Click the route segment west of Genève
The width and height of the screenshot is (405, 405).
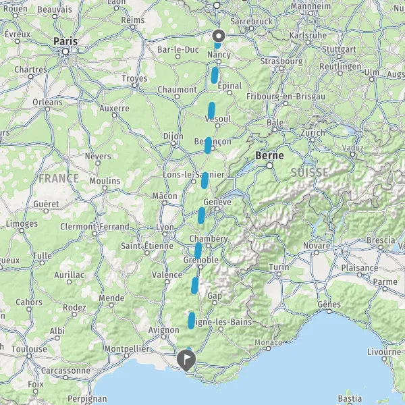(x=201, y=215)
